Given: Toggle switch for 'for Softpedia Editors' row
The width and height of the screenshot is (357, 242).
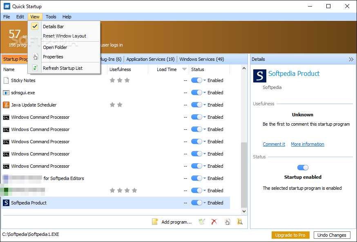Looking at the screenshot, I should pyautogui.click(x=196, y=178).
